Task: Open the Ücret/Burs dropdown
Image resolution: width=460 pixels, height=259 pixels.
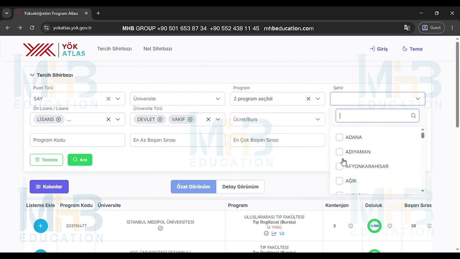Action: click(x=277, y=119)
